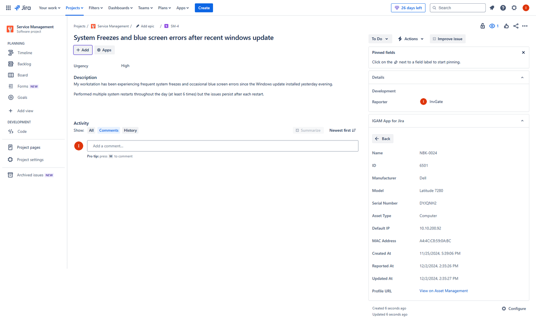Image resolution: width=536 pixels, height=332 pixels.
Task: Click the serial number DYJQNH2
Action: tap(428, 203)
